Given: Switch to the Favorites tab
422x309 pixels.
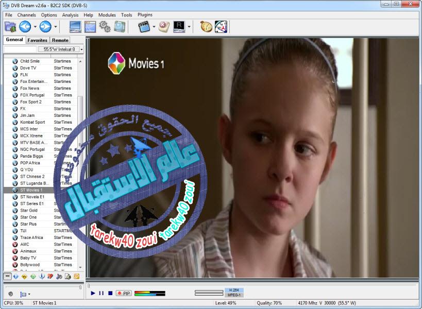Looking at the screenshot, I should [38, 40].
